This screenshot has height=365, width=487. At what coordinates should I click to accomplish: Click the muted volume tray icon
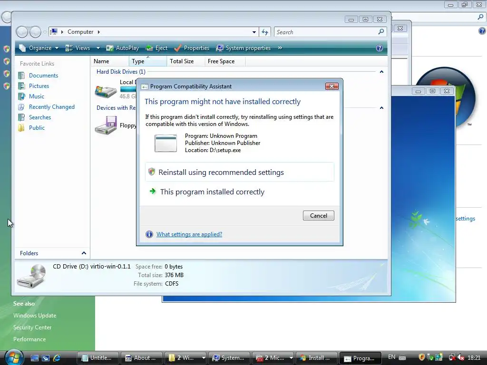[x=460, y=357]
